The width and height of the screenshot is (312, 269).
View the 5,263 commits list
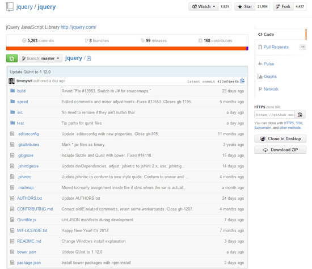[x=38, y=41]
